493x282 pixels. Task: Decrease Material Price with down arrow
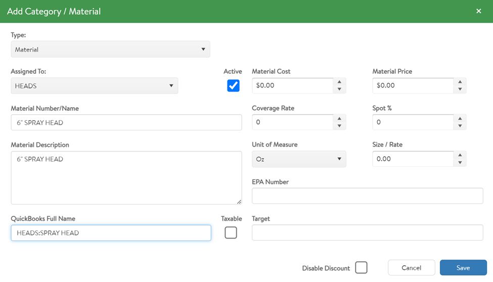460,89
